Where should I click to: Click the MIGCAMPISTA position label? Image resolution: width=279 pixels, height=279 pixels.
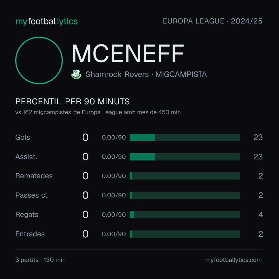pyautogui.click(x=181, y=74)
